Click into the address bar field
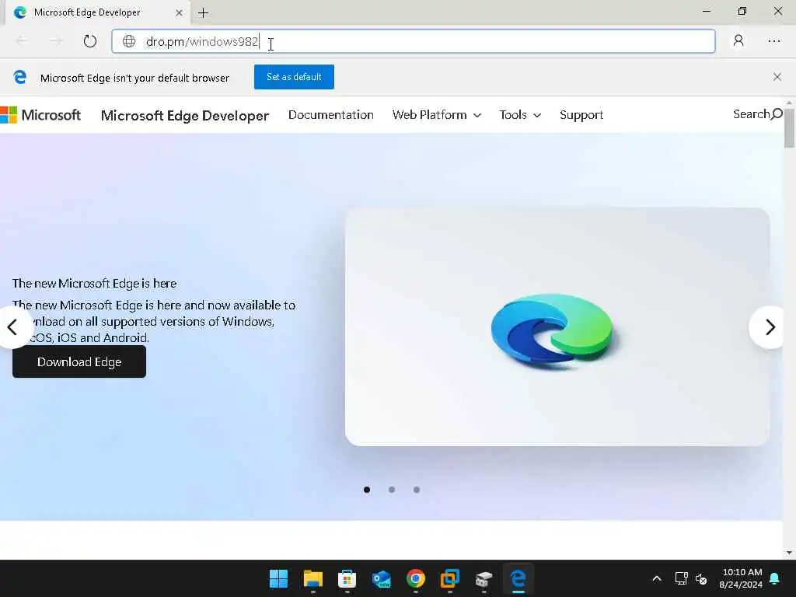This screenshot has width=796, height=597. coord(414,41)
